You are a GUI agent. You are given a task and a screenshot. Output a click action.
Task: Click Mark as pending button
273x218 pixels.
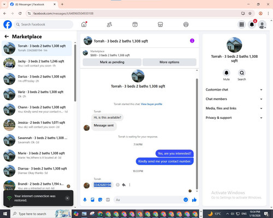[x=112, y=62]
